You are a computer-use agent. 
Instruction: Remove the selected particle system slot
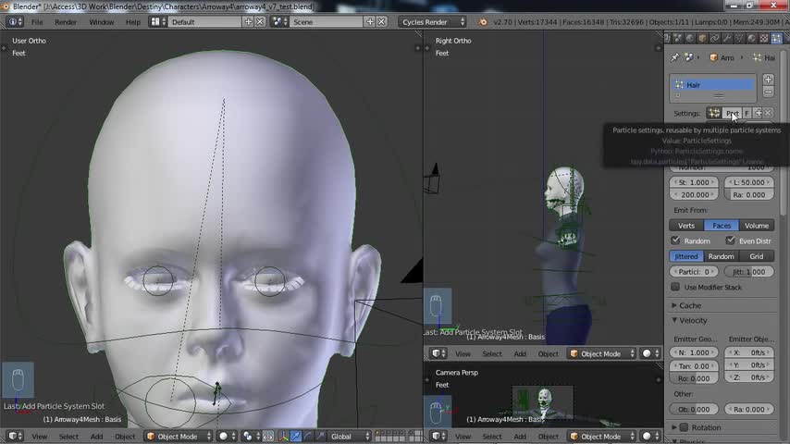tap(768, 92)
